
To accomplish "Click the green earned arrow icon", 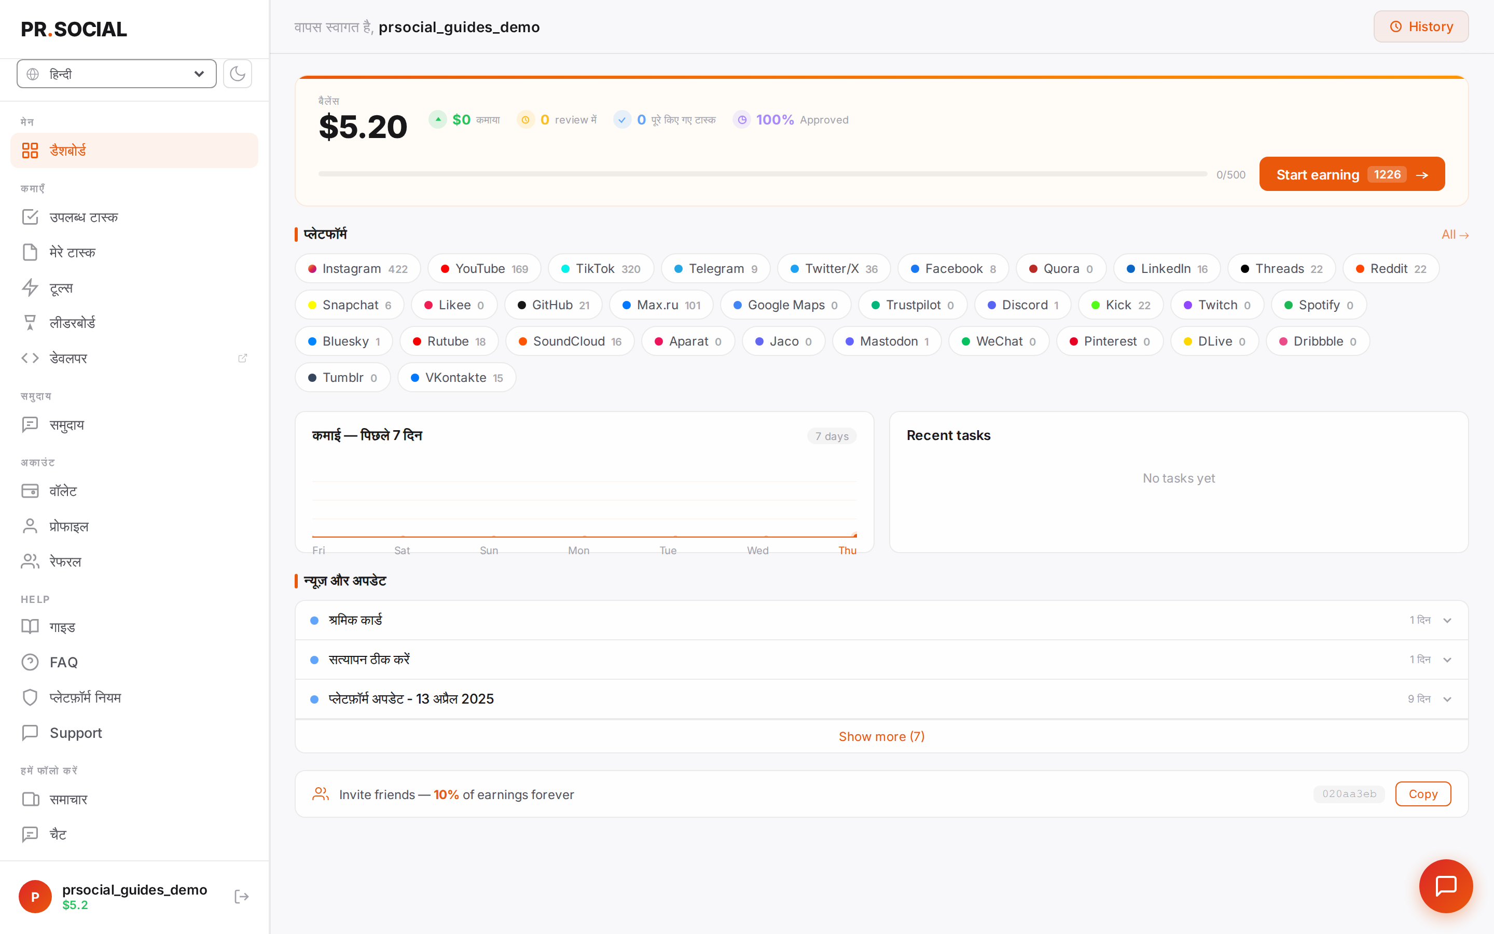I will tap(438, 119).
